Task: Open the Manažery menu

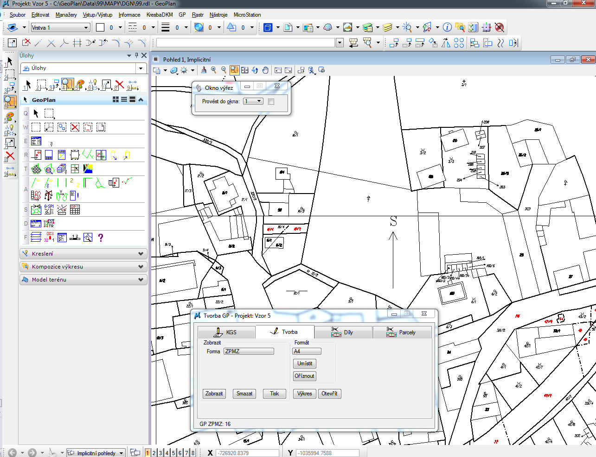Action: pos(66,15)
